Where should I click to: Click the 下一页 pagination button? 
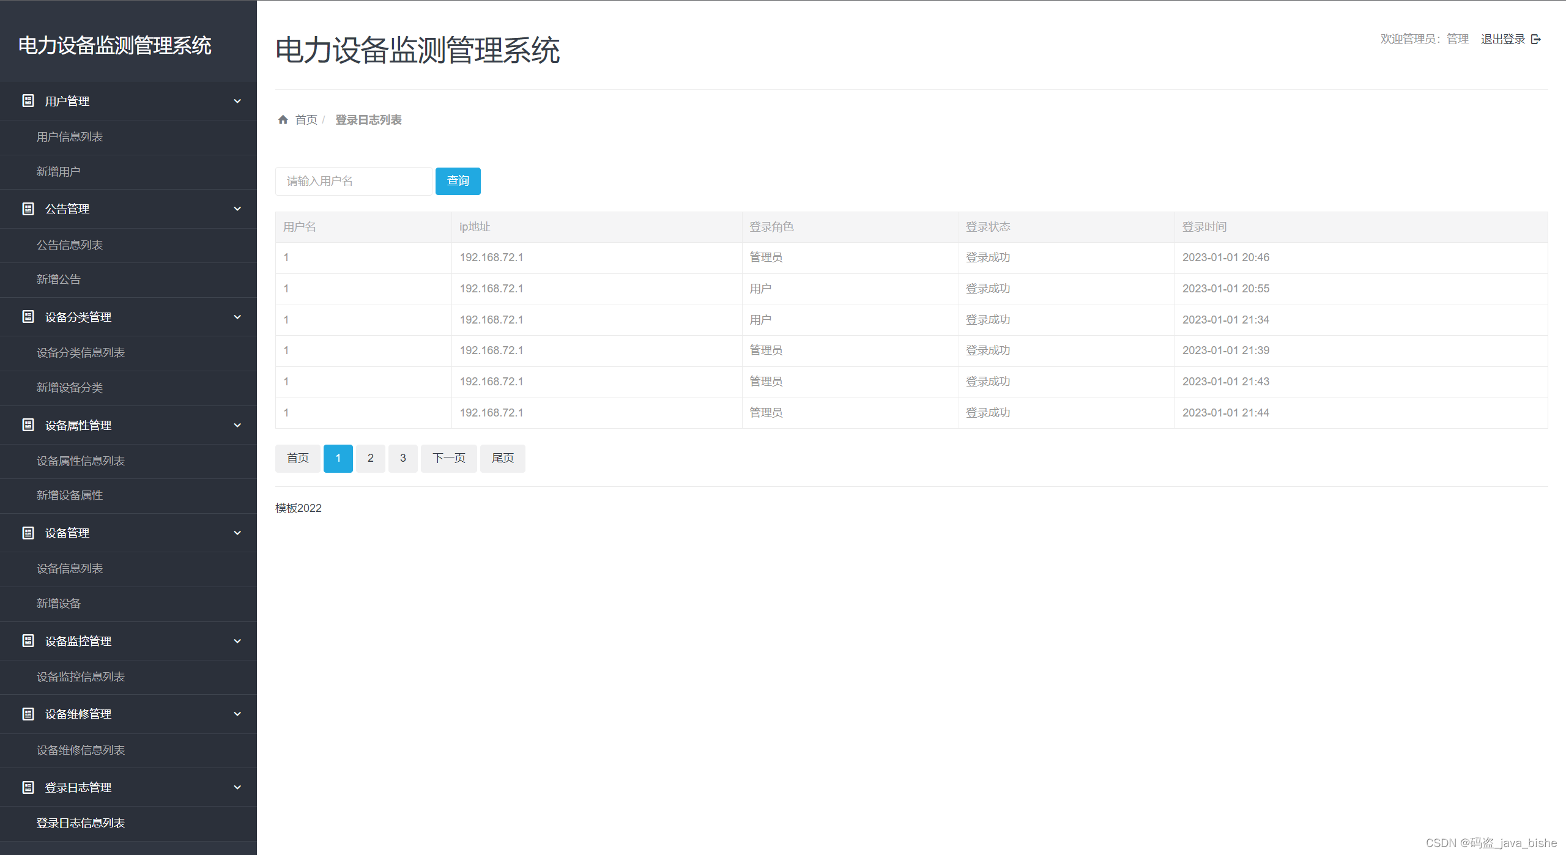click(448, 458)
